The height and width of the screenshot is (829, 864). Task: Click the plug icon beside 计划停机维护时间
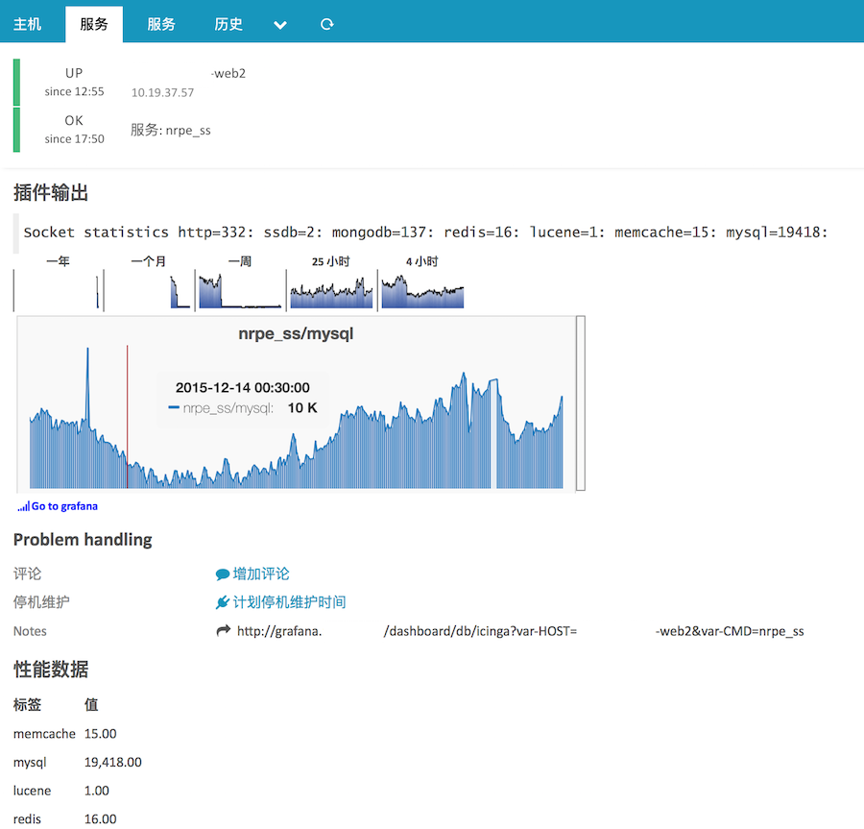pos(223,603)
